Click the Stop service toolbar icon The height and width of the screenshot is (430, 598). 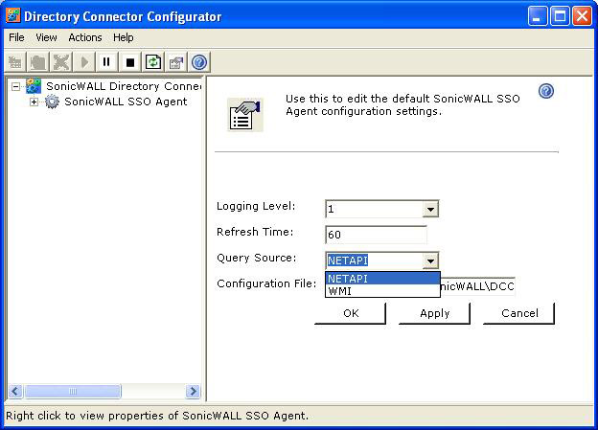(x=129, y=62)
